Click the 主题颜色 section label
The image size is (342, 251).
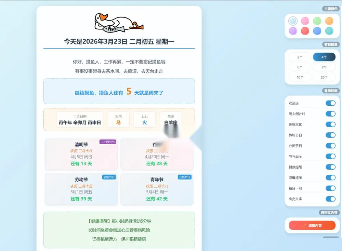tap(331, 9)
